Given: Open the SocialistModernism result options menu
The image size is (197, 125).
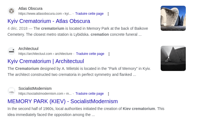Looking at the screenshot, I should point(108,94).
